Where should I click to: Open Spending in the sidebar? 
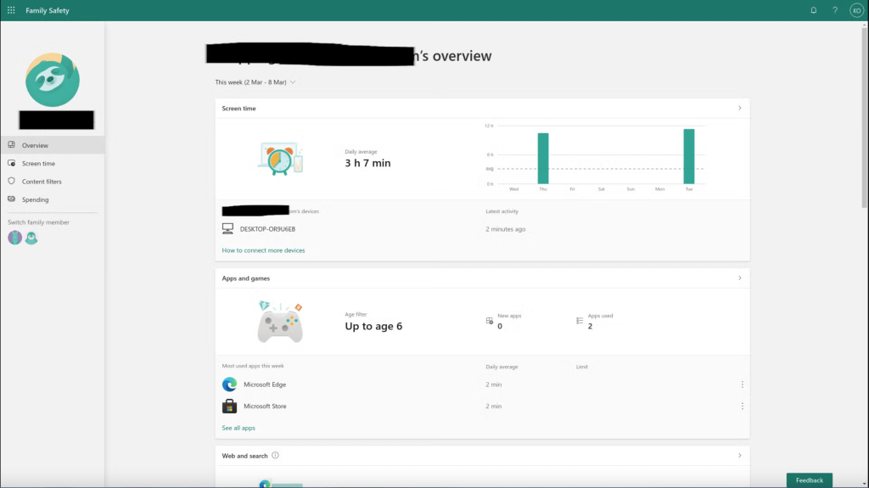click(x=35, y=199)
